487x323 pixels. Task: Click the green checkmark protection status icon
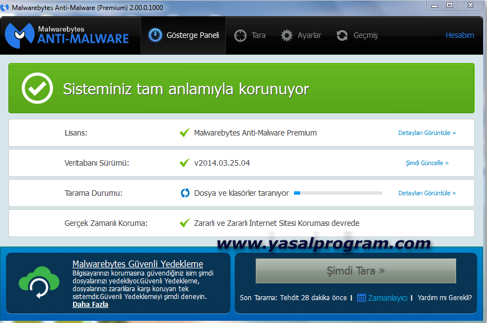pyautogui.click(x=37, y=88)
